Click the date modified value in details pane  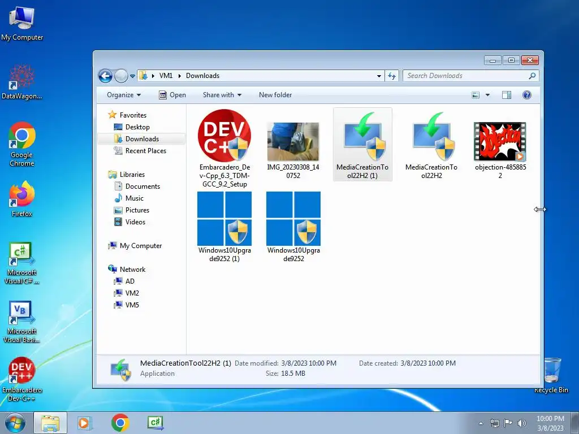coord(309,363)
